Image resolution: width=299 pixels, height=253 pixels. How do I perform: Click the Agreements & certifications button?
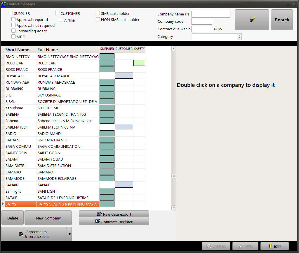click(x=34, y=234)
